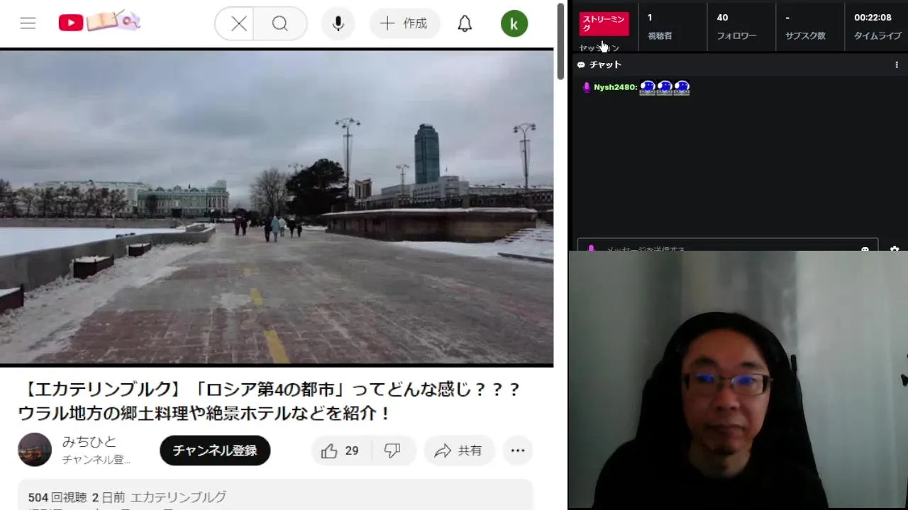Click the chat message input field

[728, 245]
